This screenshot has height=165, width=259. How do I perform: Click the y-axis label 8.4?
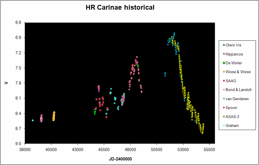18,114
